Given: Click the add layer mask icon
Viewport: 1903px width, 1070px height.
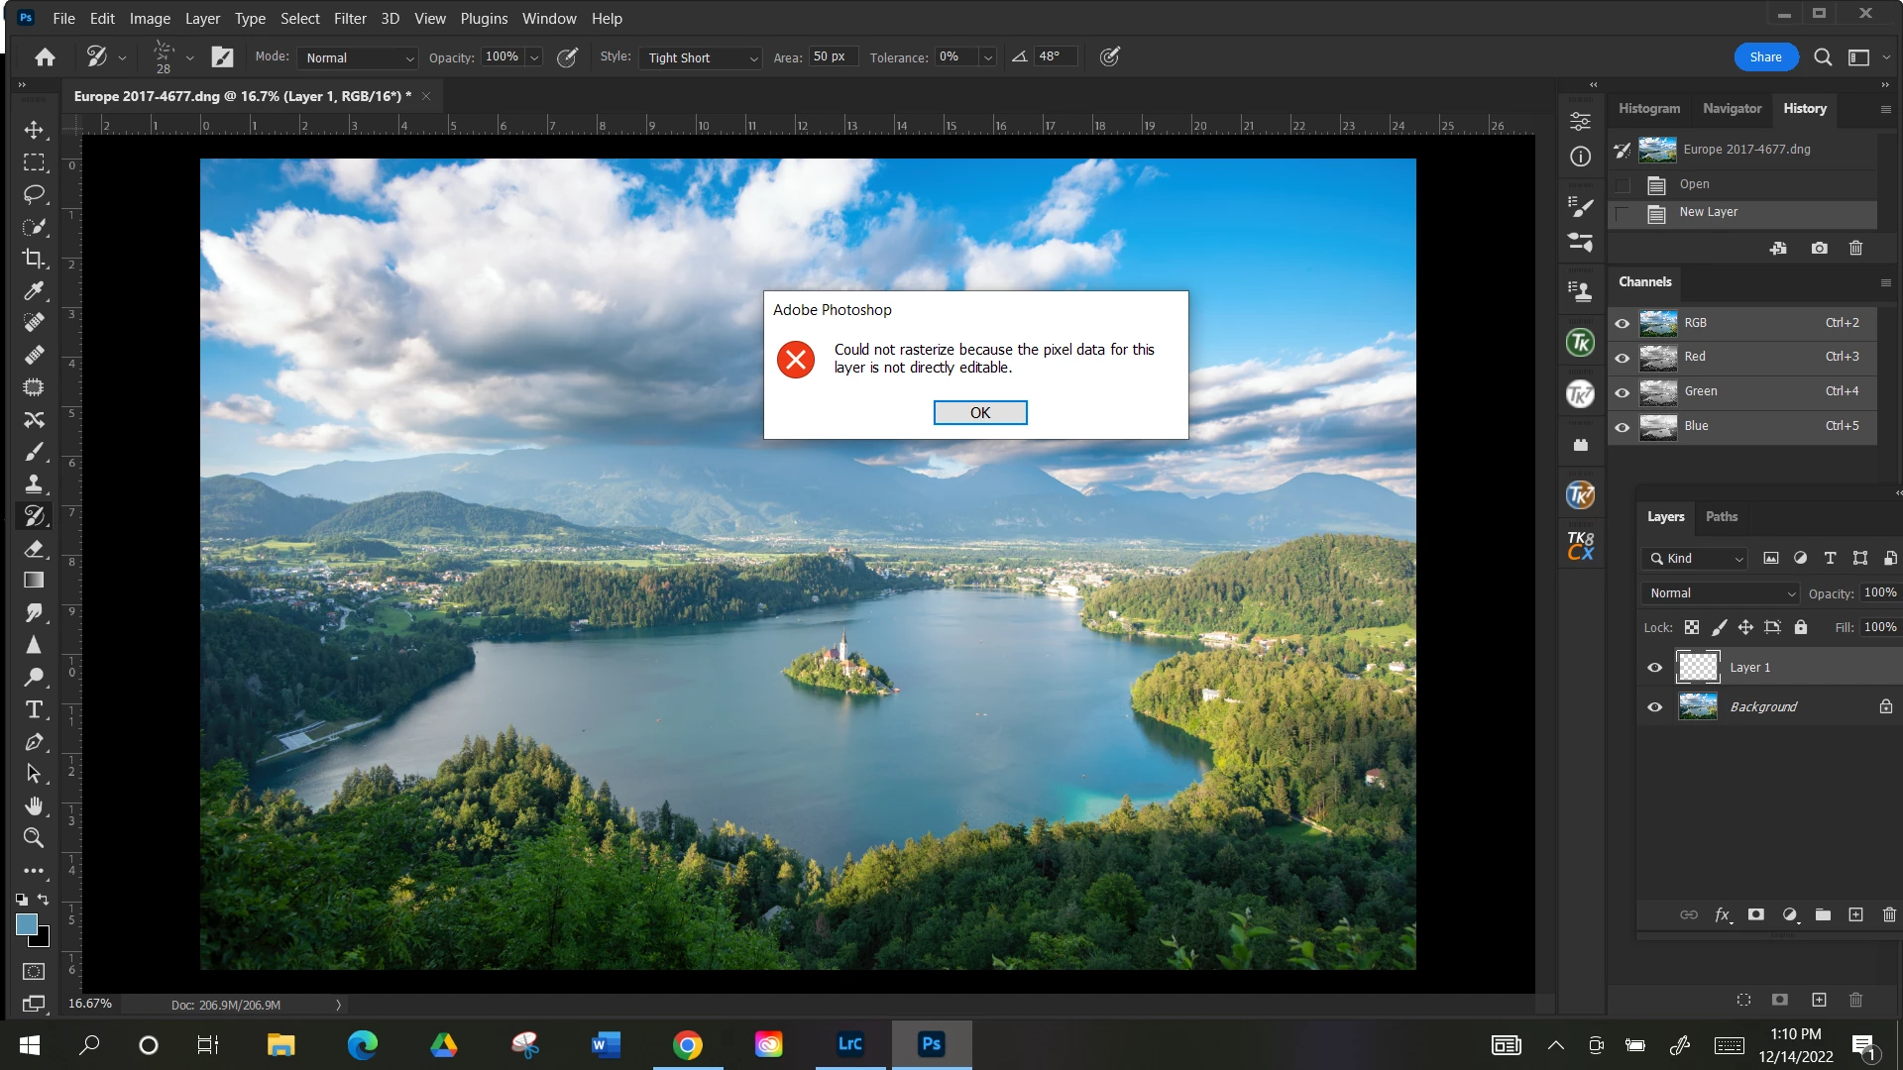Looking at the screenshot, I should pos(1755,914).
